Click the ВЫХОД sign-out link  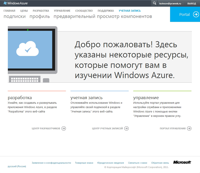point(192,3)
